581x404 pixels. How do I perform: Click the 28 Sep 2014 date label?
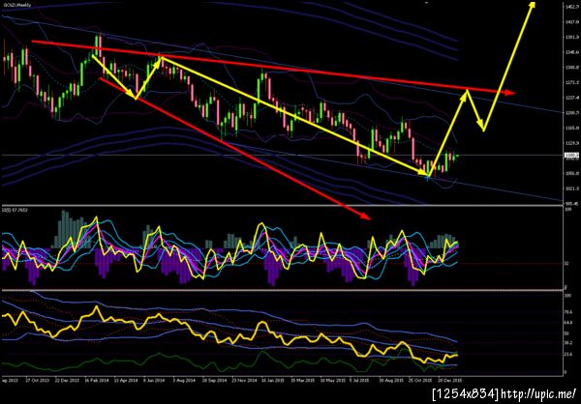point(214,380)
